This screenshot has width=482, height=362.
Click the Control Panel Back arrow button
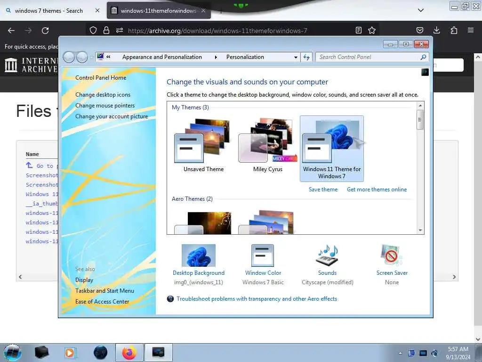69,57
